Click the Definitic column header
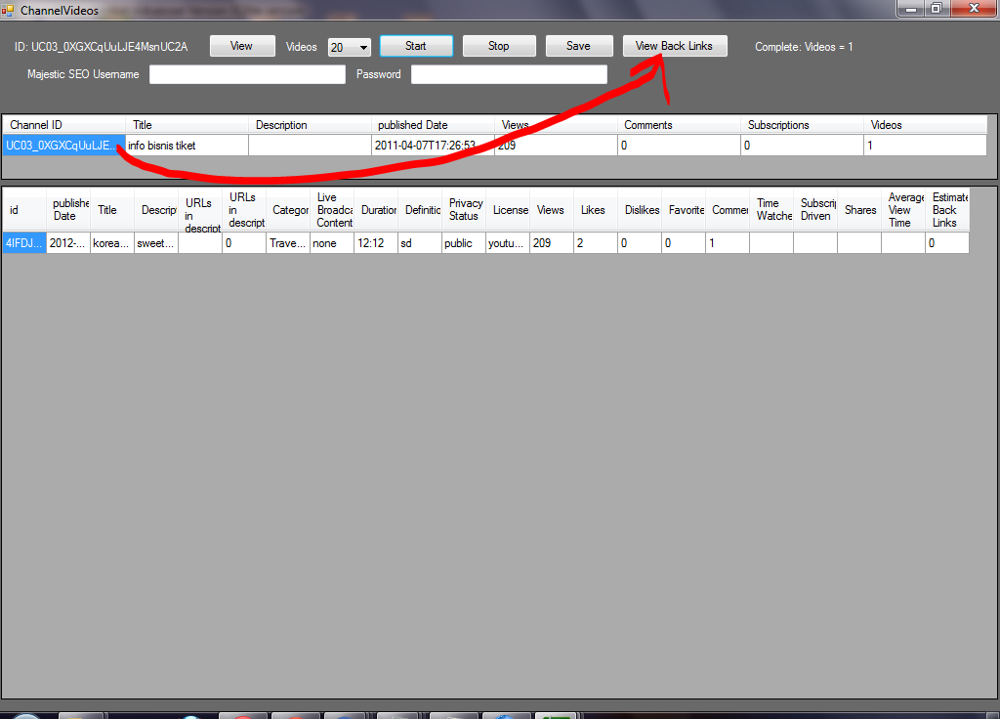This screenshot has height=719, width=1000. tap(420, 210)
